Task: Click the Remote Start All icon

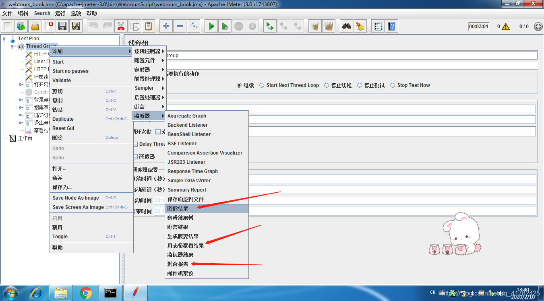Action: (270, 27)
